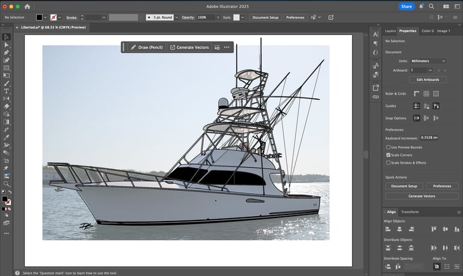Image resolution: width=463 pixels, height=276 pixels.
Task: Click more options on contextual task bar
Action: (227, 47)
